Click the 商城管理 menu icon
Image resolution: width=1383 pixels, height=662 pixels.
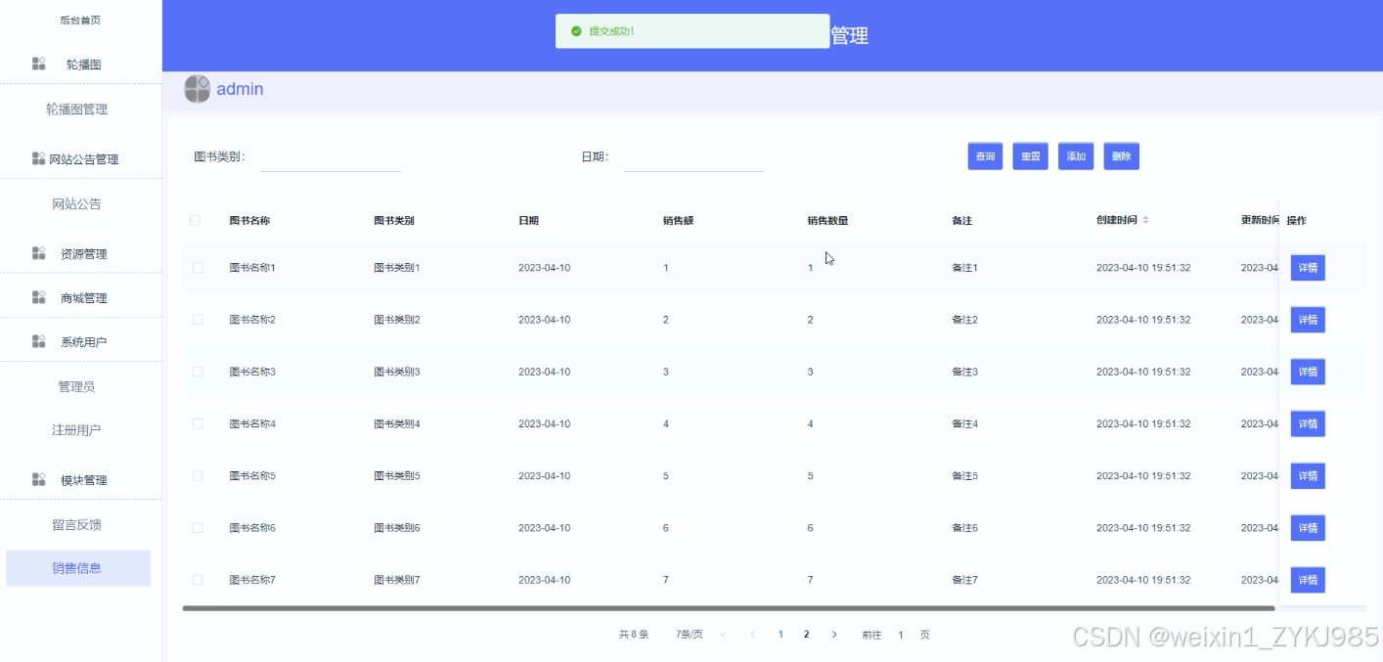point(39,297)
